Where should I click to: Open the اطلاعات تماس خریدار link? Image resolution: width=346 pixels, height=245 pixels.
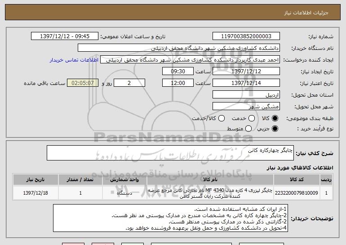(x=74, y=60)
